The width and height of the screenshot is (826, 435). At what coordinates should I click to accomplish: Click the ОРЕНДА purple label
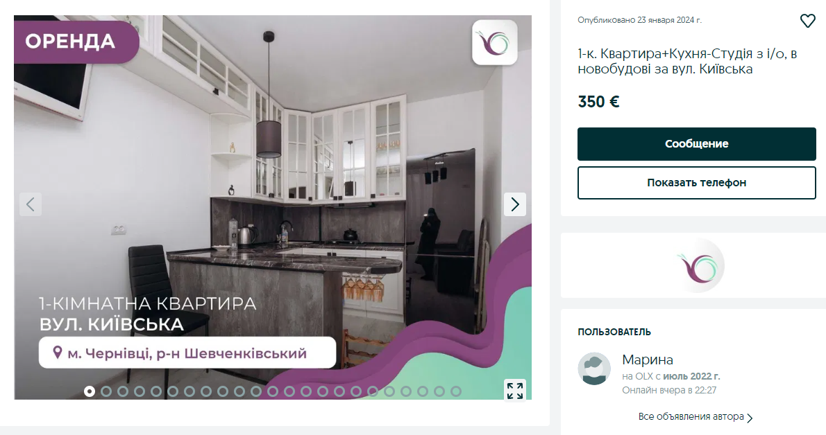(x=76, y=41)
